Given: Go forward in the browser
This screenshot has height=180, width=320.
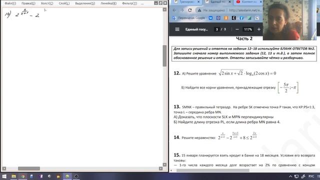Looking at the screenshot, I should [182, 10].
